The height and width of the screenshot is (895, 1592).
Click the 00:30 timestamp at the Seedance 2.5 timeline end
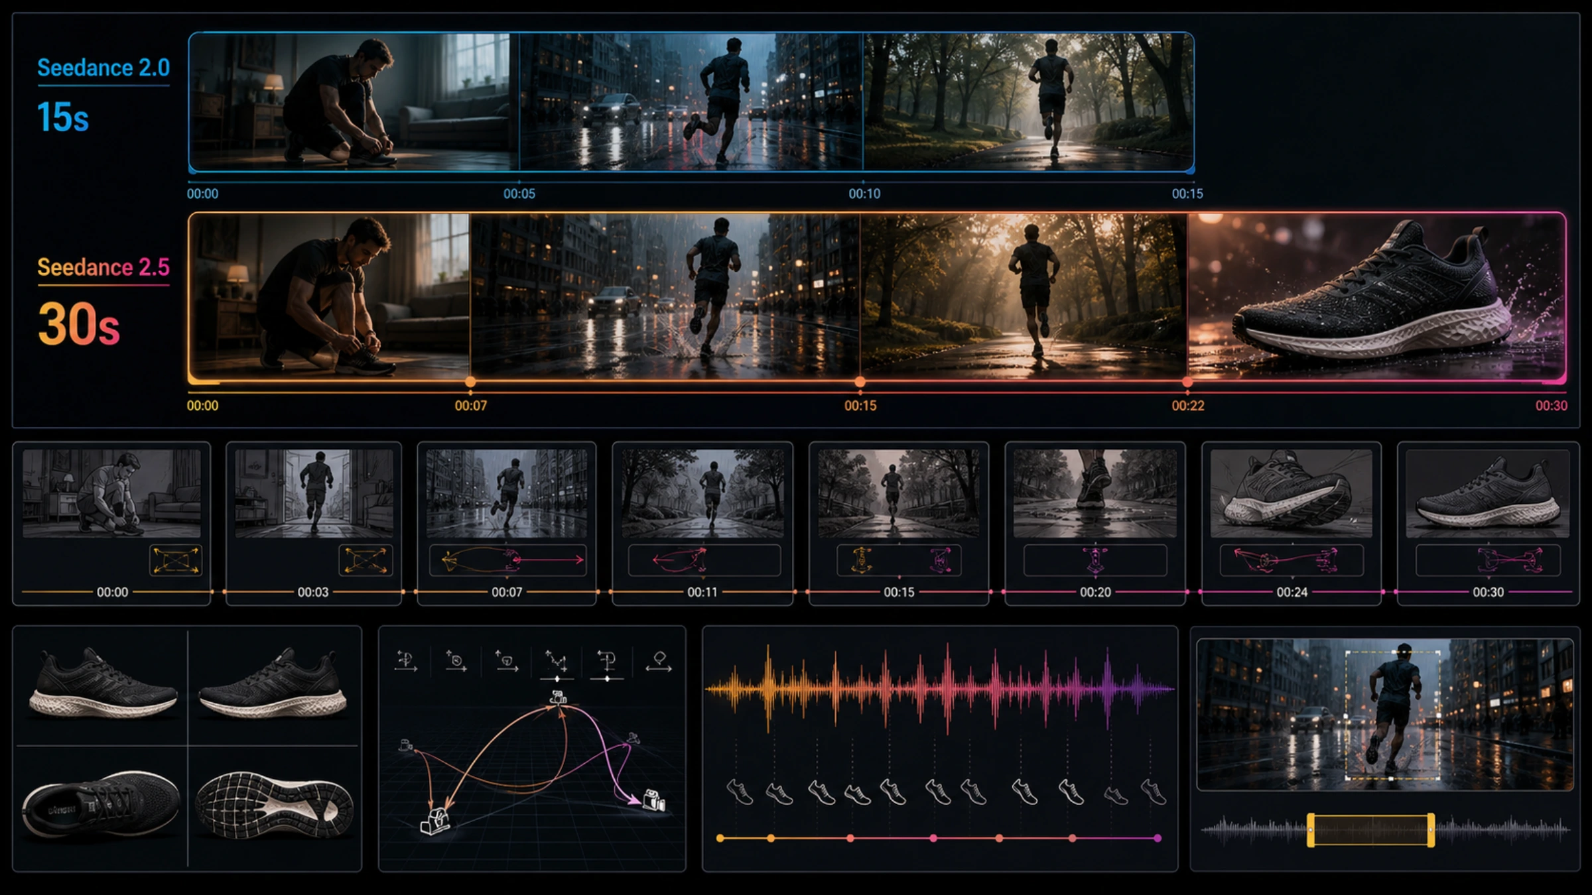pyautogui.click(x=1552, y=406)
